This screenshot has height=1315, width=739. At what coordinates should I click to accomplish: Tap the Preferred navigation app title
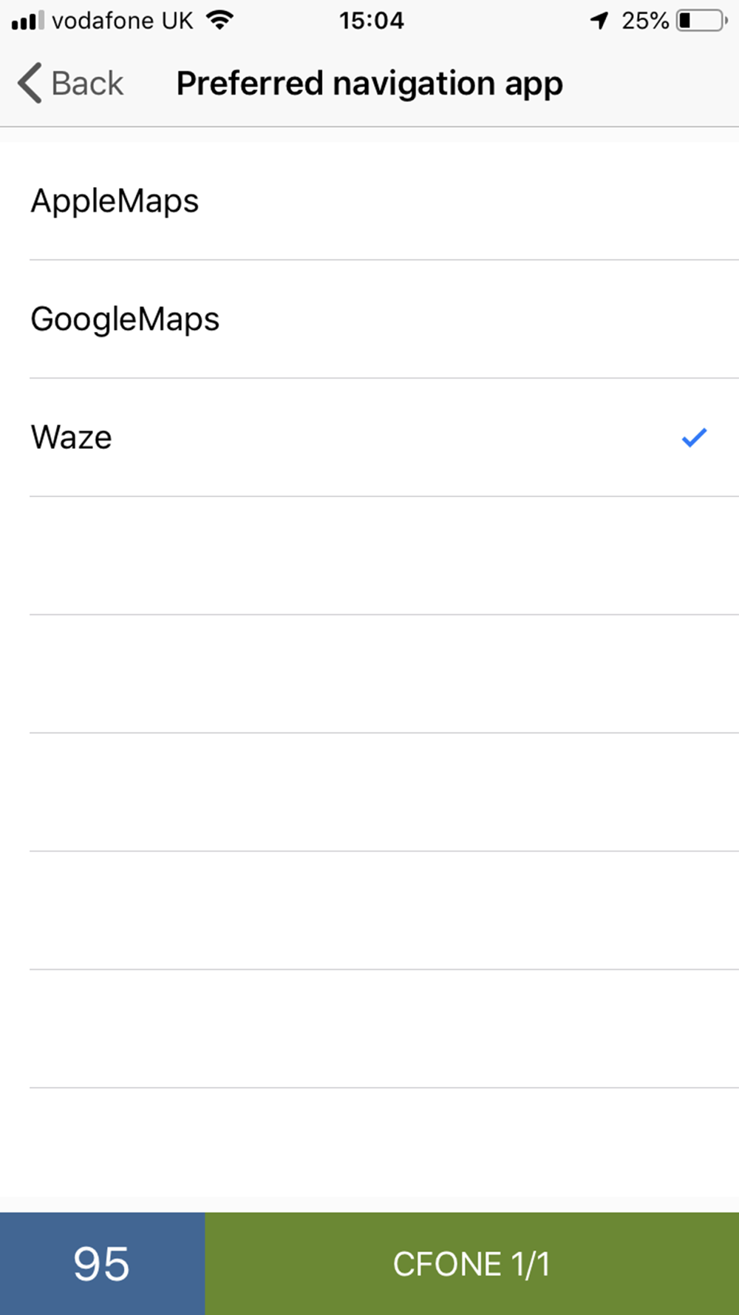click(x=369, y=83)
